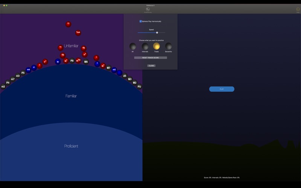Image resolution: width=301 pixels, height=188 pixels.
Task: Click the Reset Triads Score button
Action: (150, 58)
